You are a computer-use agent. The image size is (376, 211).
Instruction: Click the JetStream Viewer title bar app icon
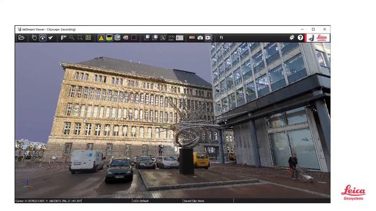coord(19,29)
